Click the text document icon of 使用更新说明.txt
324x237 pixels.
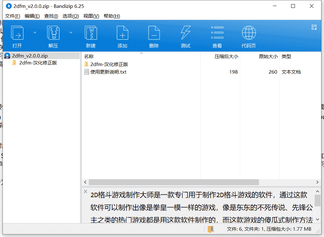pos(87,72)
